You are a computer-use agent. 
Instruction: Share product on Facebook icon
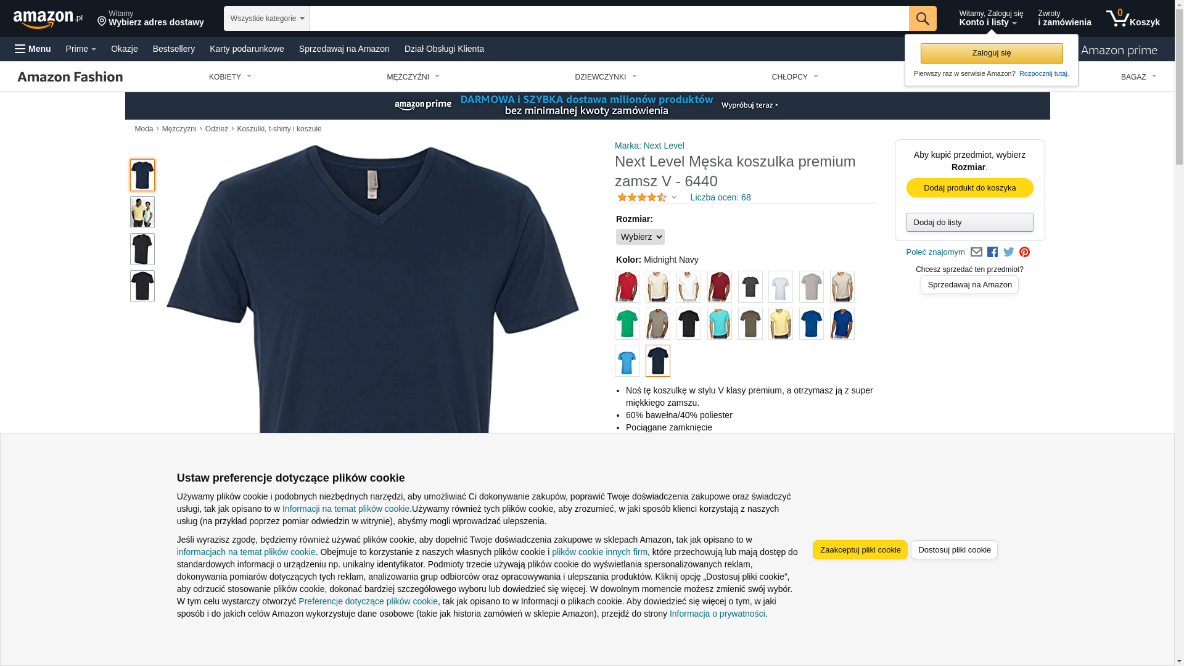point(992,252)
